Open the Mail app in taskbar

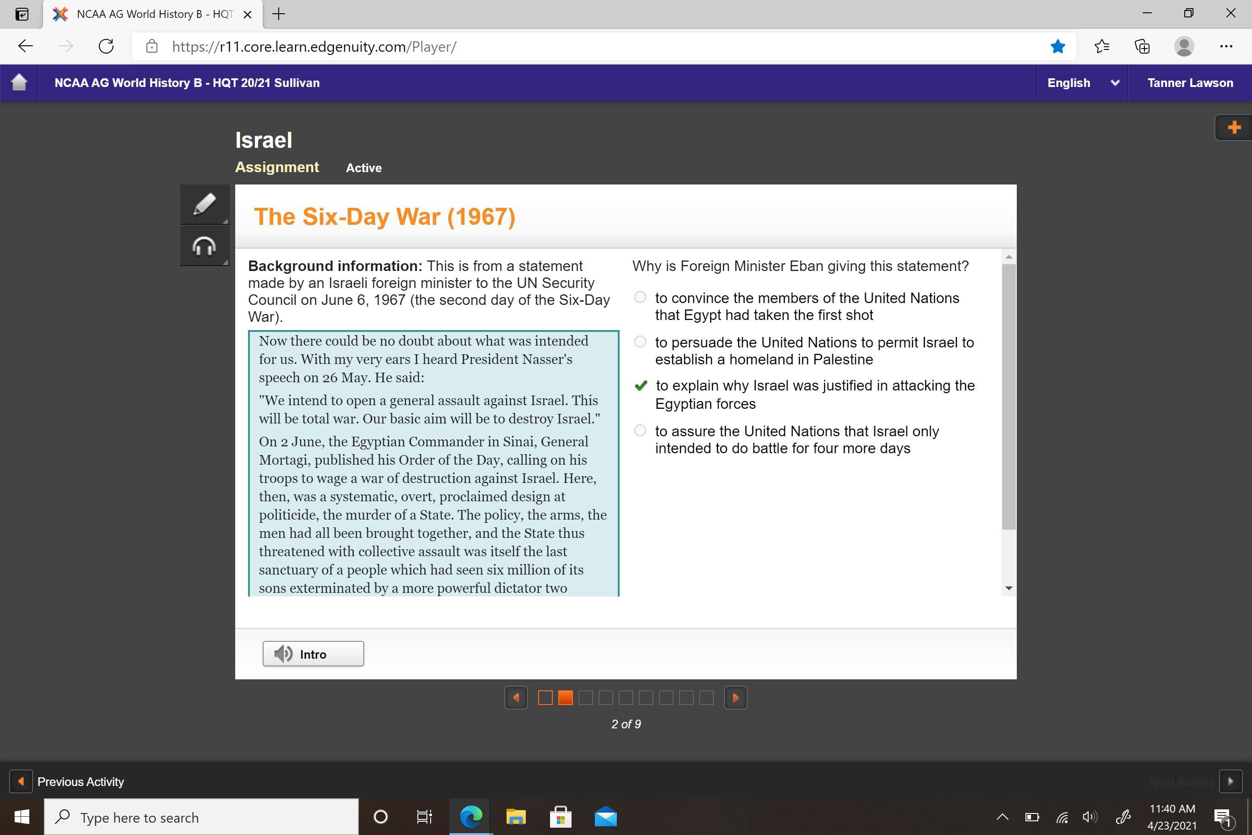pyautogui.click(x=605, y=817)
